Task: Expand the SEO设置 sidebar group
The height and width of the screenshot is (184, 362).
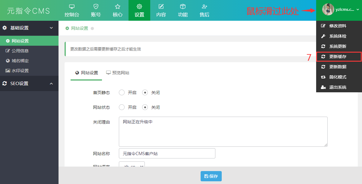Action: coord(29,84)
